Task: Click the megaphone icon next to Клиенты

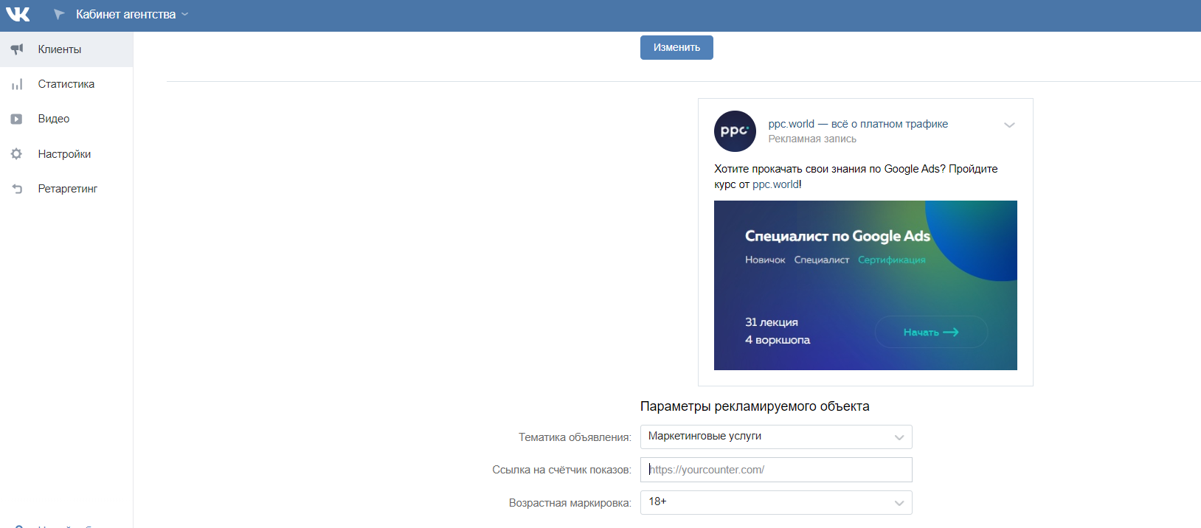Action: (17, 49)
